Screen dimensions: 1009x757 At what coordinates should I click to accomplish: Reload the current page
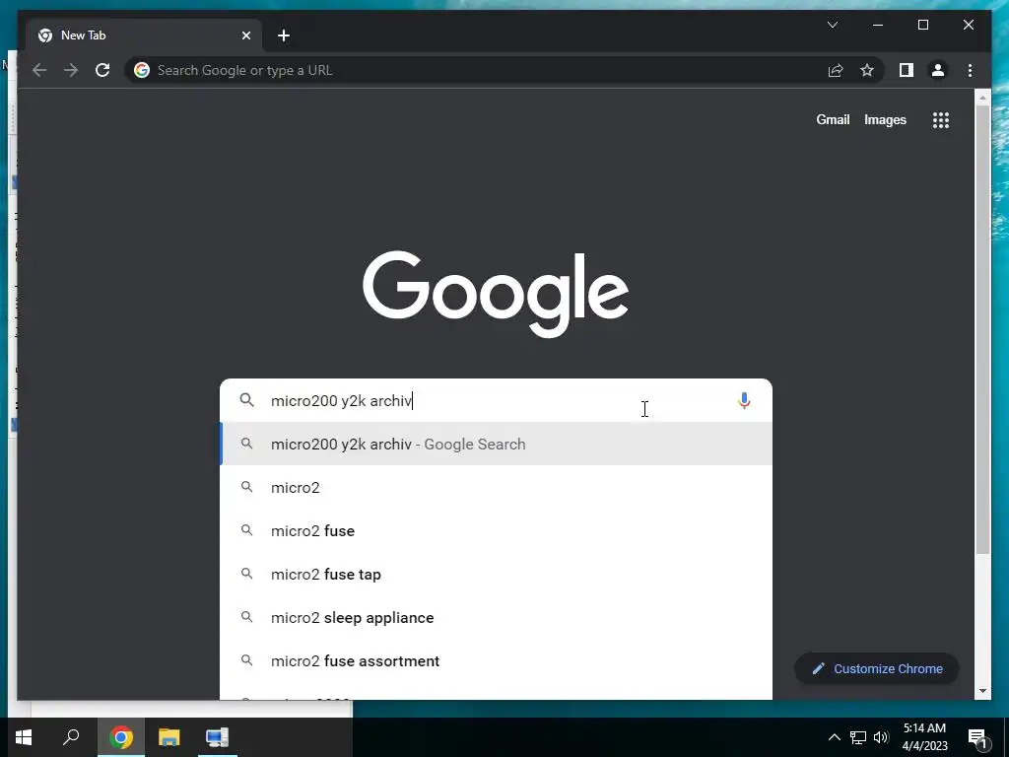[102, 70]
